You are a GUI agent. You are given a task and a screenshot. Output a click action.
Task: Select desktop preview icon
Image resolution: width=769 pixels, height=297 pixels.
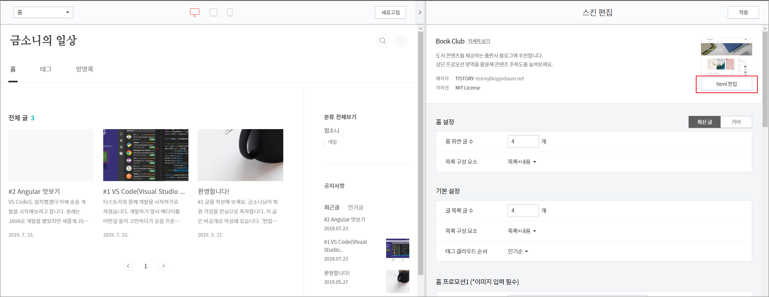pyautogui.click(x=194, y=12)
